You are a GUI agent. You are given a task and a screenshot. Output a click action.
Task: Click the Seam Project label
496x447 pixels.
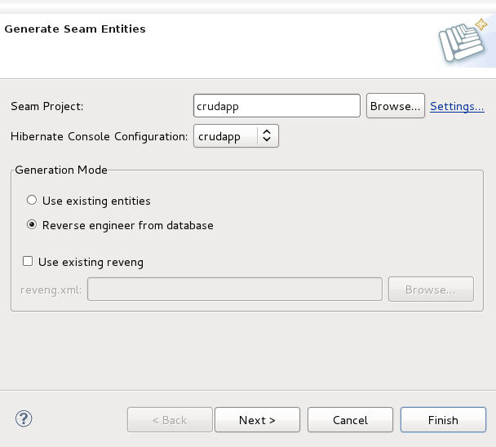click(47, 107)
